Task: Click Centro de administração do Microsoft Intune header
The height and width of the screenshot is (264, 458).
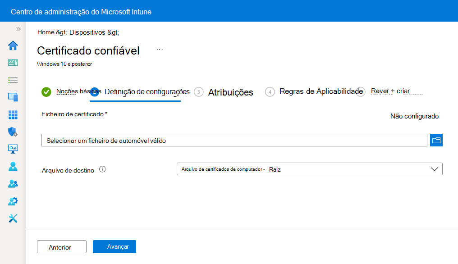Action: coord(81,12)
